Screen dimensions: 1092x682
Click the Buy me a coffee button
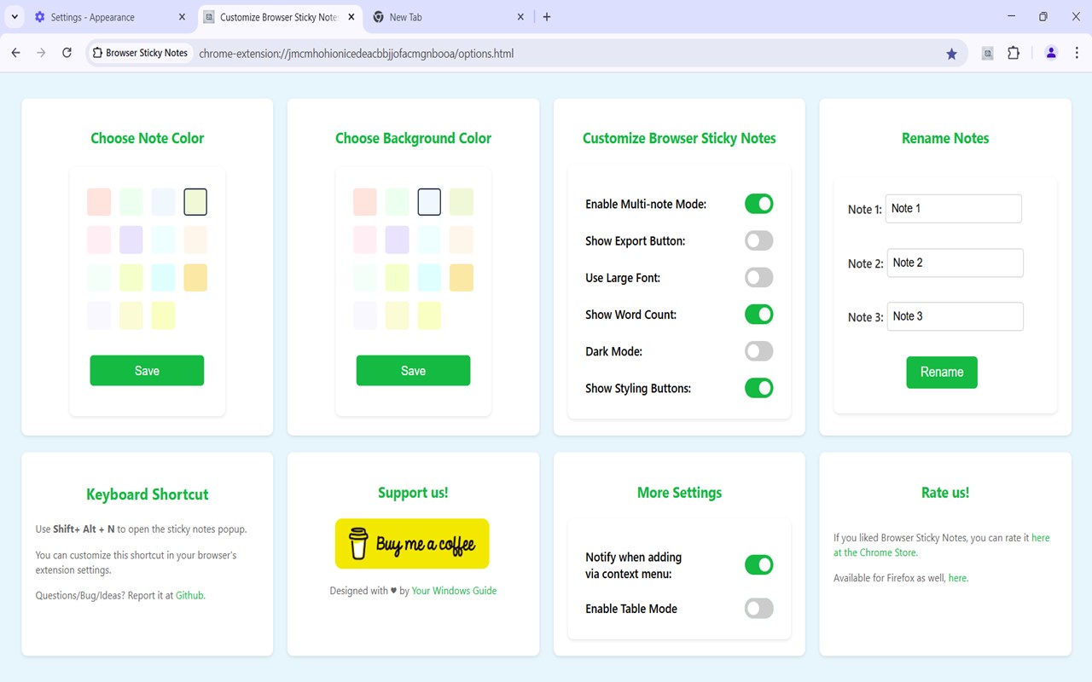412,544
